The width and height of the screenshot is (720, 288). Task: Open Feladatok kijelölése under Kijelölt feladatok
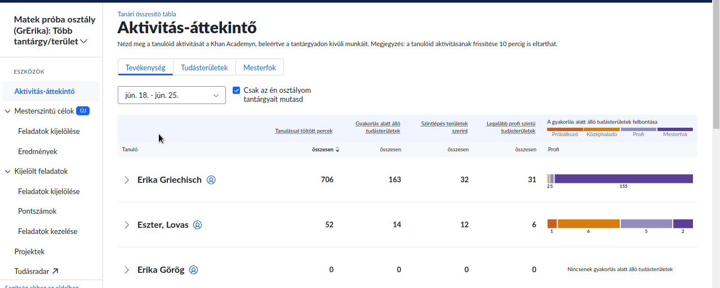pyautogui.click(x=49, y=191)
